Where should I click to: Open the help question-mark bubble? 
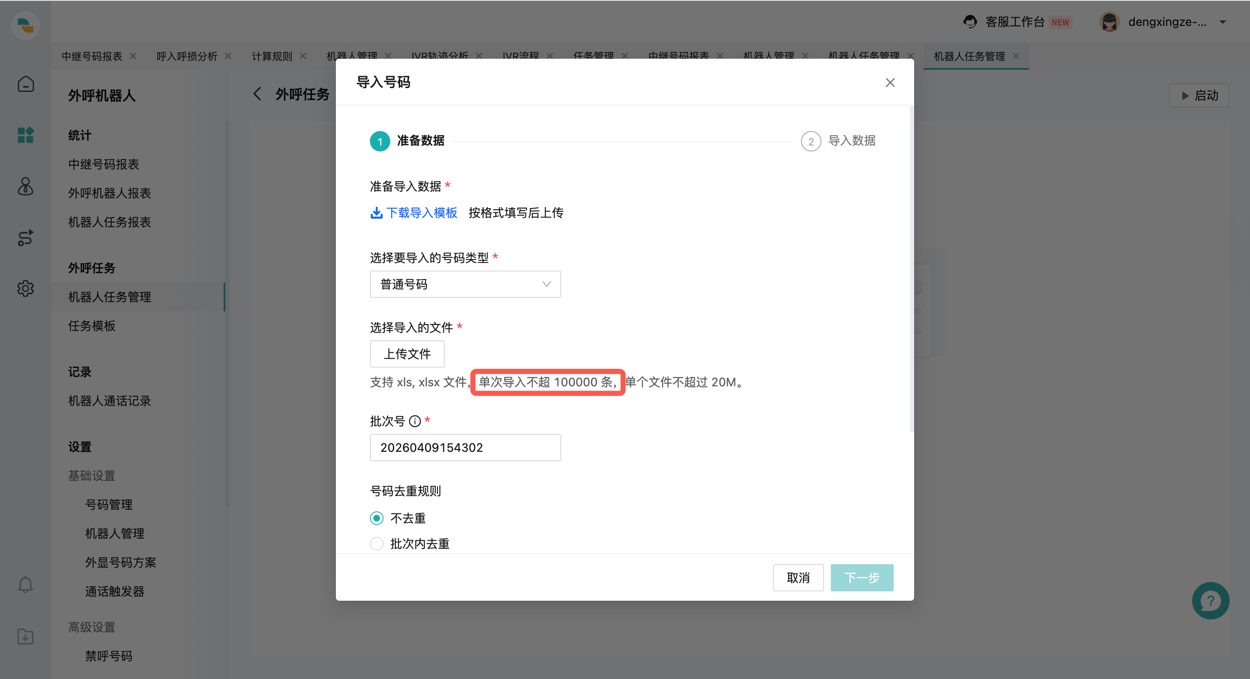1211,601
